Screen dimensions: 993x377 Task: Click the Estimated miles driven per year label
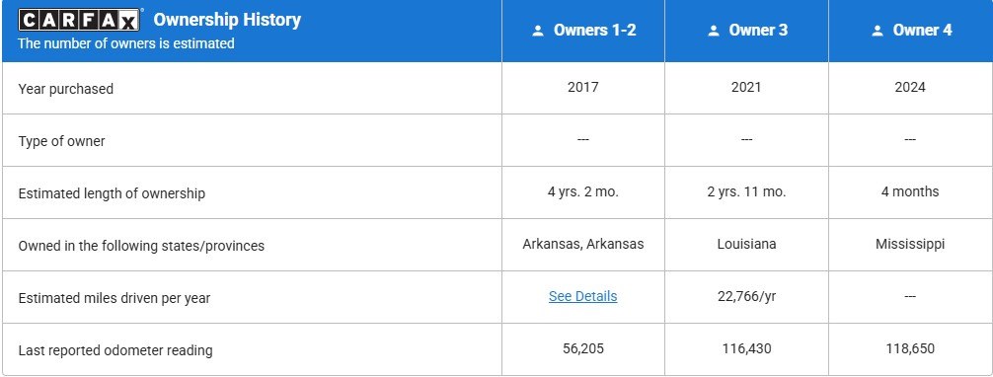[114, 298]
